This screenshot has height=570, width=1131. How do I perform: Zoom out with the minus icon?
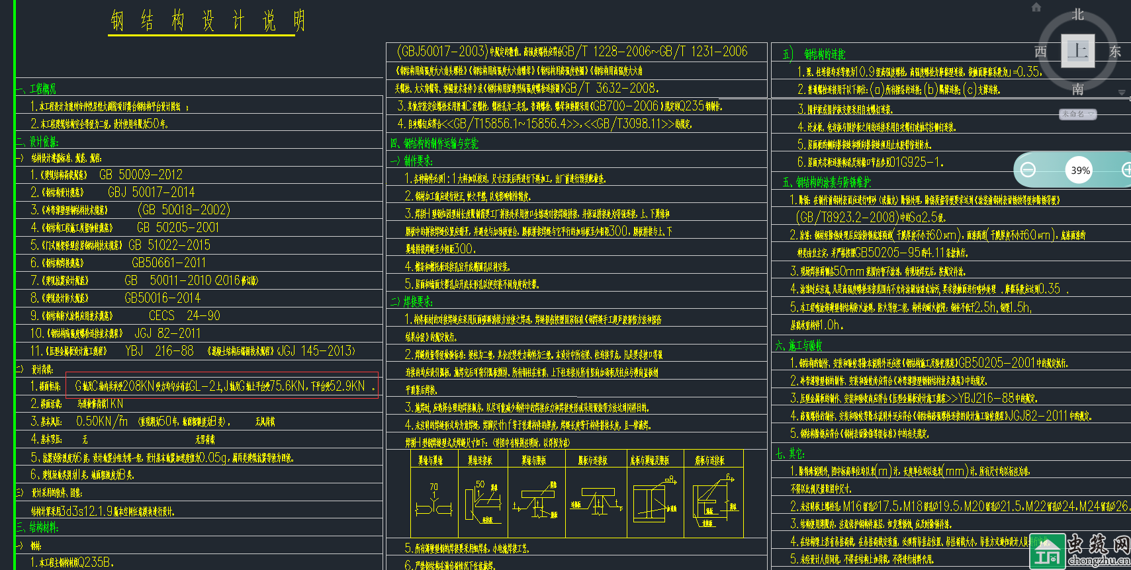1028,170
